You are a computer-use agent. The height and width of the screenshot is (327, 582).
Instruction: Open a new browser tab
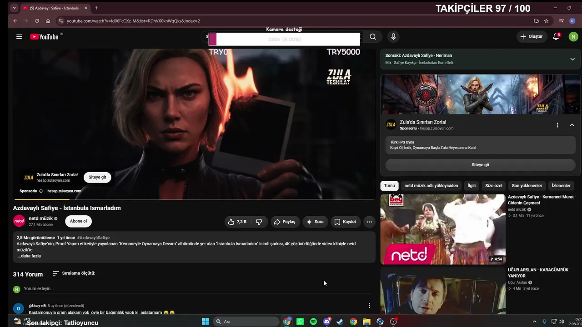coord(96,8)
